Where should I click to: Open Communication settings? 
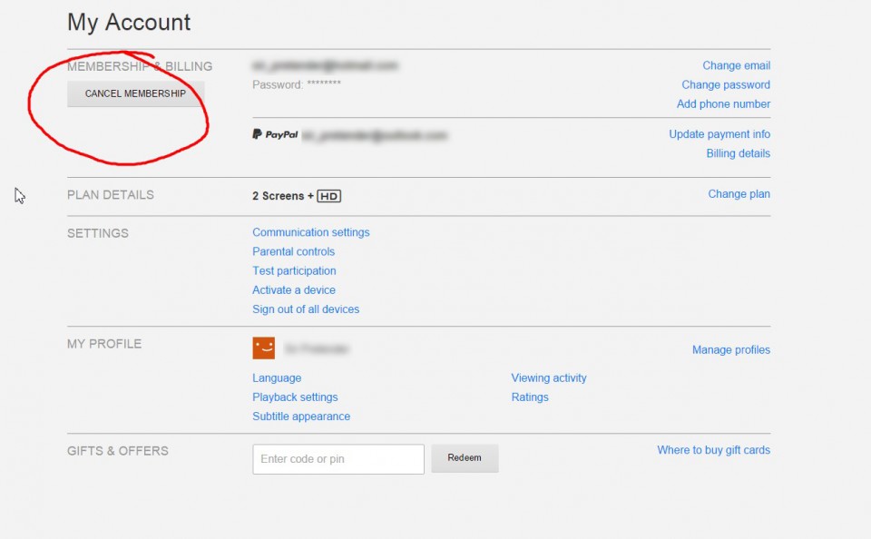310,232
